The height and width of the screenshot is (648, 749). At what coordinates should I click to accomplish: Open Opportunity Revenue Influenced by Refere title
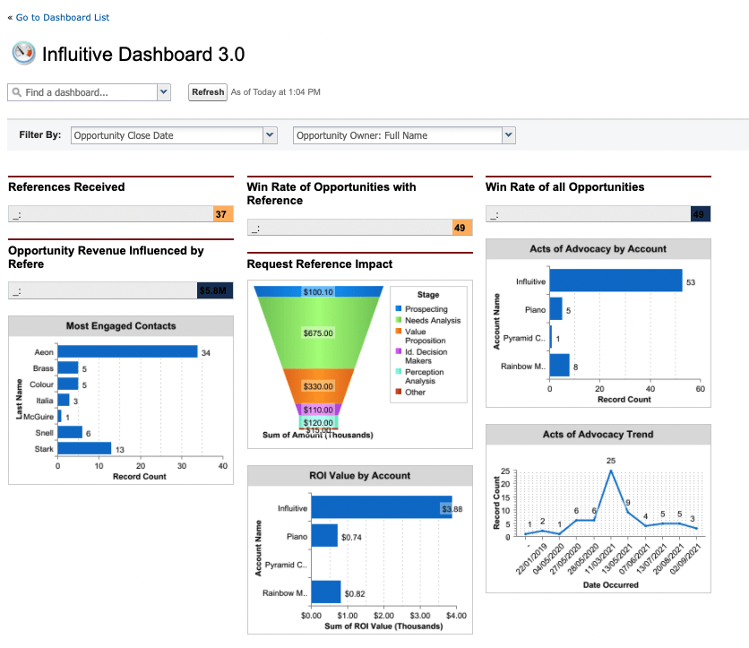pyautogui.click(x=106, y=257)
